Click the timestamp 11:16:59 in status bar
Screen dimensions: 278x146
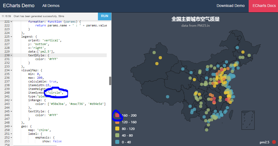tap(6, 16)
